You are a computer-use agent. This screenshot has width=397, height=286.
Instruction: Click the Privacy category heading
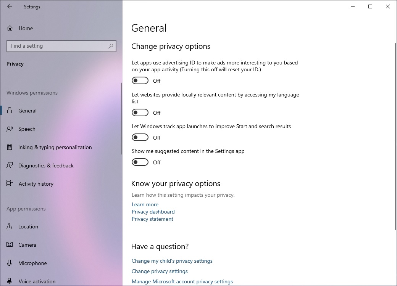coord(15,64)
